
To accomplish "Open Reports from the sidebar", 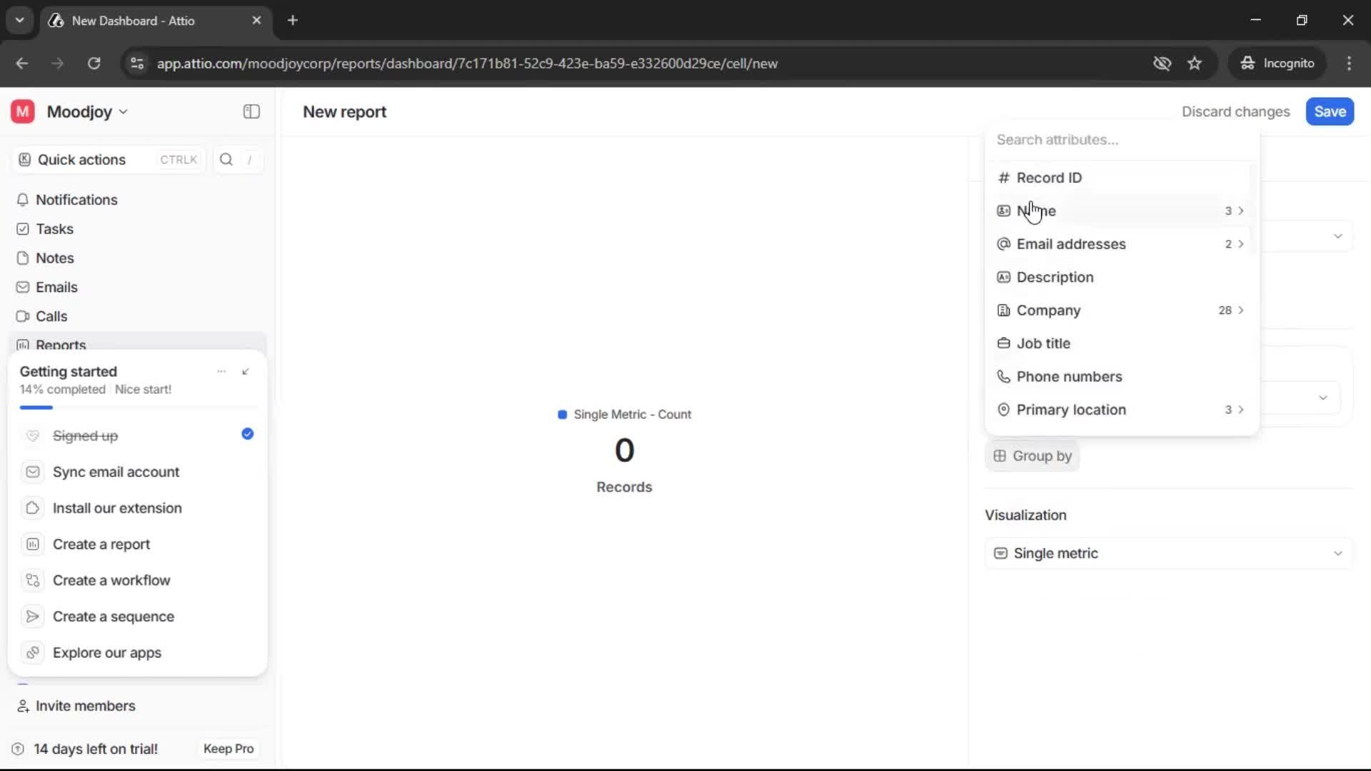I will 60,345.
